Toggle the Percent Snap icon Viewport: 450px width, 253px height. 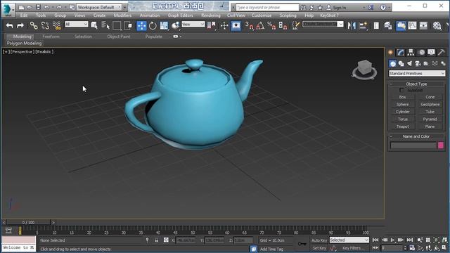pyautogui.click(x=271, y=26)
